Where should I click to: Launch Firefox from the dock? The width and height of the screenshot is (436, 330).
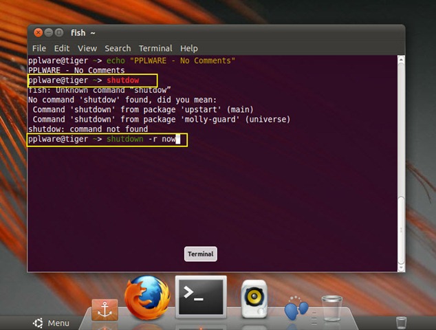(x=147, y=298)
